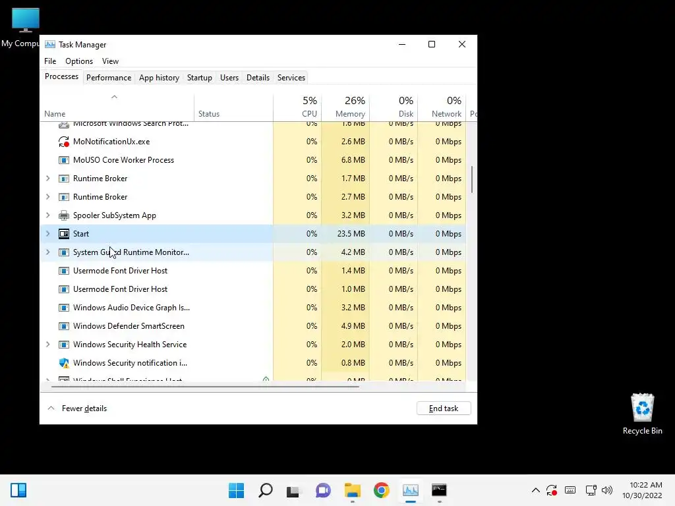Click the Windows Defender SmartScreen icon
This screenshot has width=675, height=506.
(64, 326)
